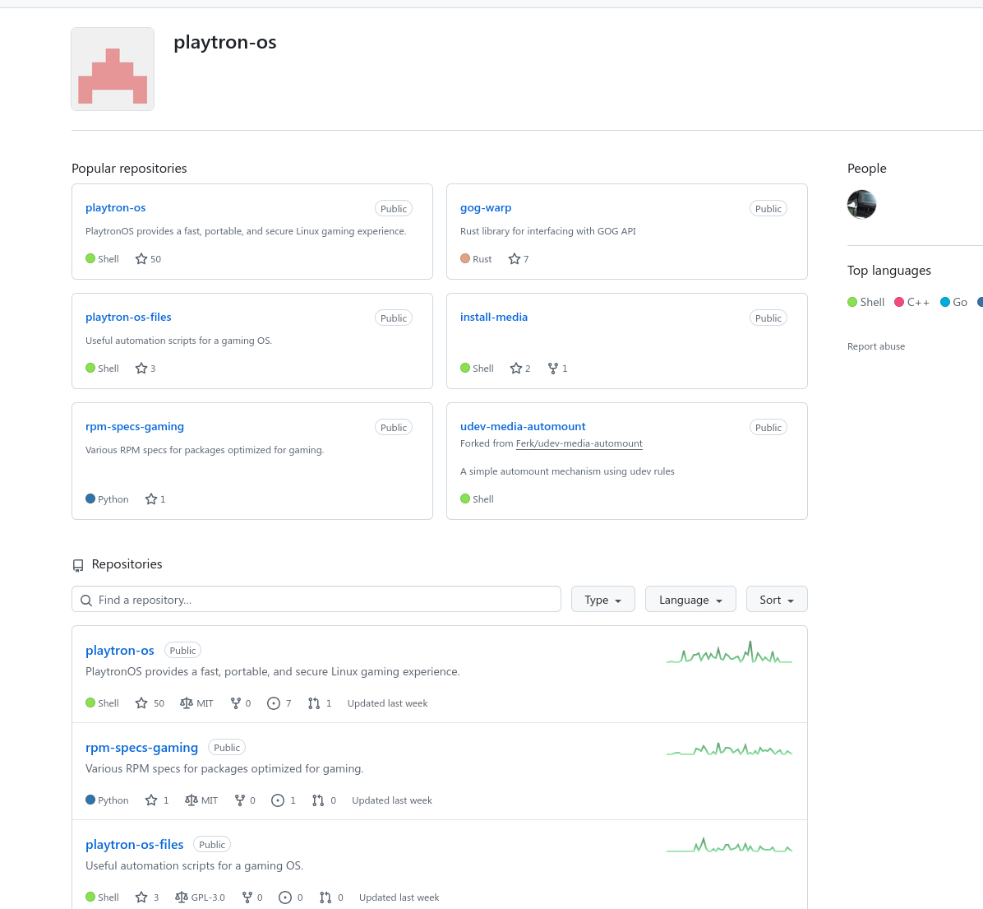The width and height of the screenshot is (983, 909).
Task: Click the GPL-3.0 license icon in playtron-os-files row
Action: coord(181,897)
